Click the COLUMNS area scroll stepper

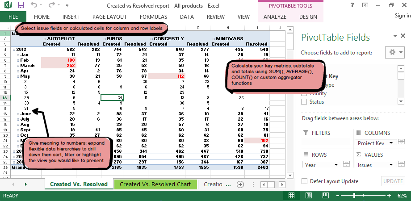coord(401,142)
